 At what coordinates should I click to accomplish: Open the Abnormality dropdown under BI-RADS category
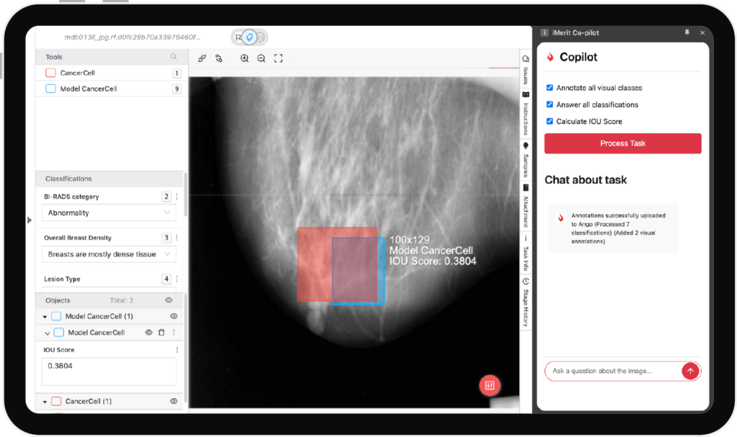109,212
